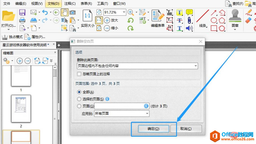Click the 缩小 zoom-out button
The image size is (256, 144).
(x=111, y=28)
